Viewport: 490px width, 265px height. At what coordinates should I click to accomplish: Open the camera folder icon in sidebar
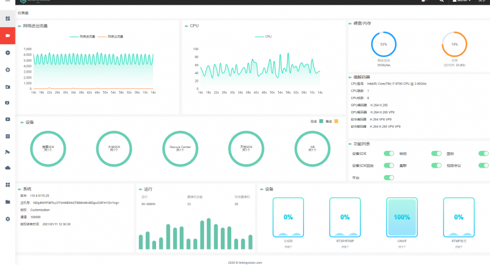click(x=7, y=87)
